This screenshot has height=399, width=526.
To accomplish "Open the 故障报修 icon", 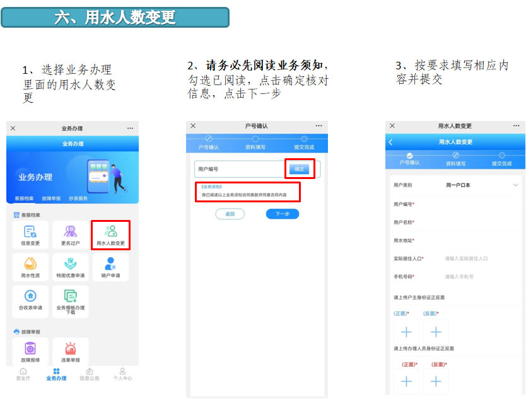I will pyautogui.click(x=30, y=351).
